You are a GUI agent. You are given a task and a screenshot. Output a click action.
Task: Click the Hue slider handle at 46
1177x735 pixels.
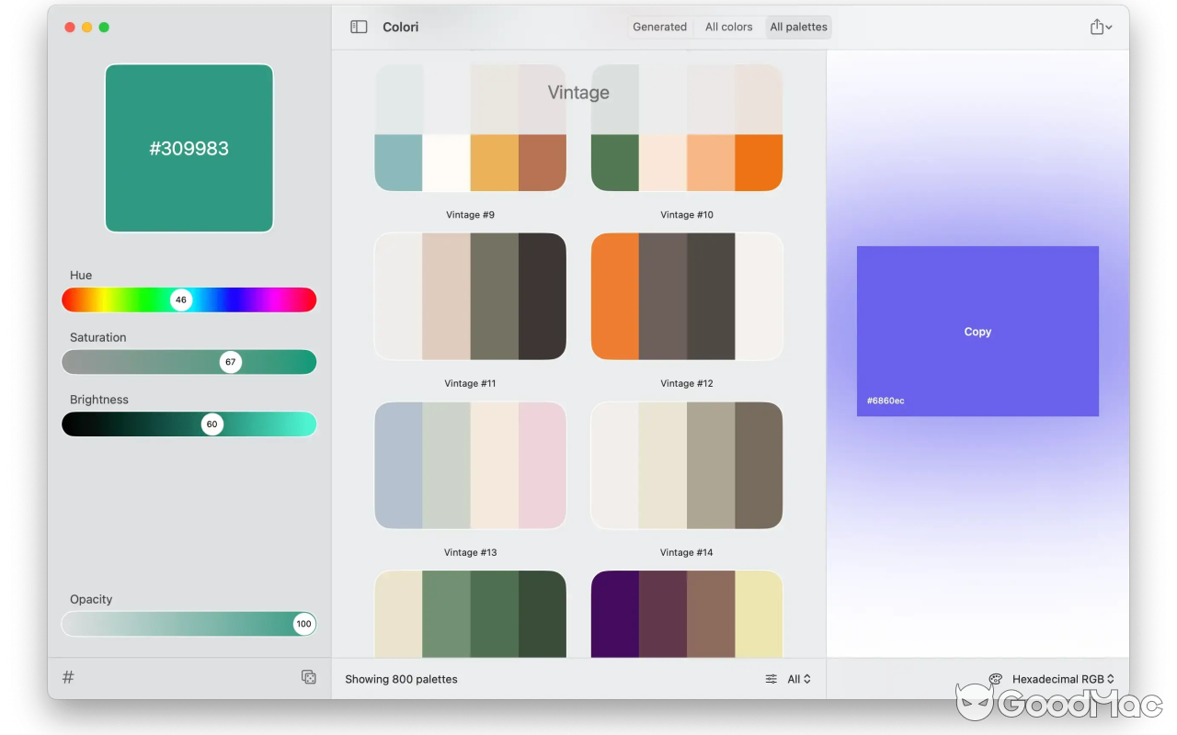point(180,300)
